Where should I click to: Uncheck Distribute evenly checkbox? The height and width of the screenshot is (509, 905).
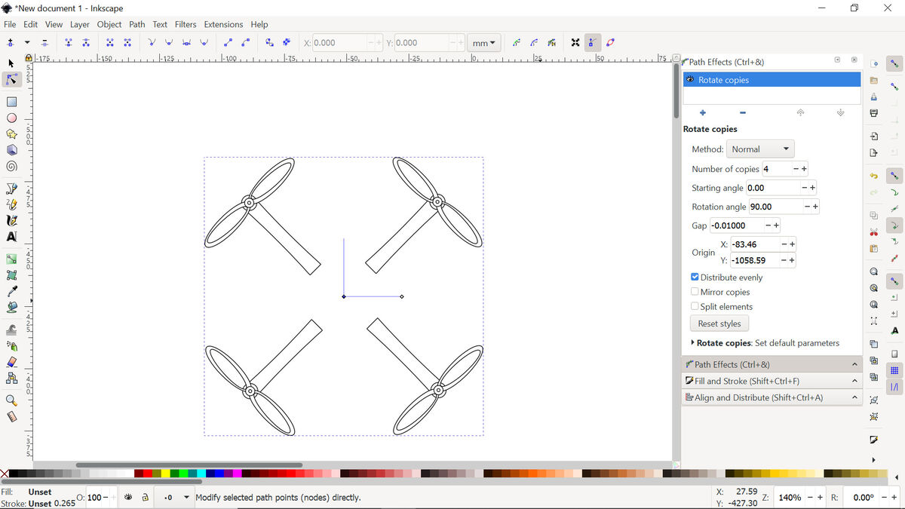click(x=695, y=277)
